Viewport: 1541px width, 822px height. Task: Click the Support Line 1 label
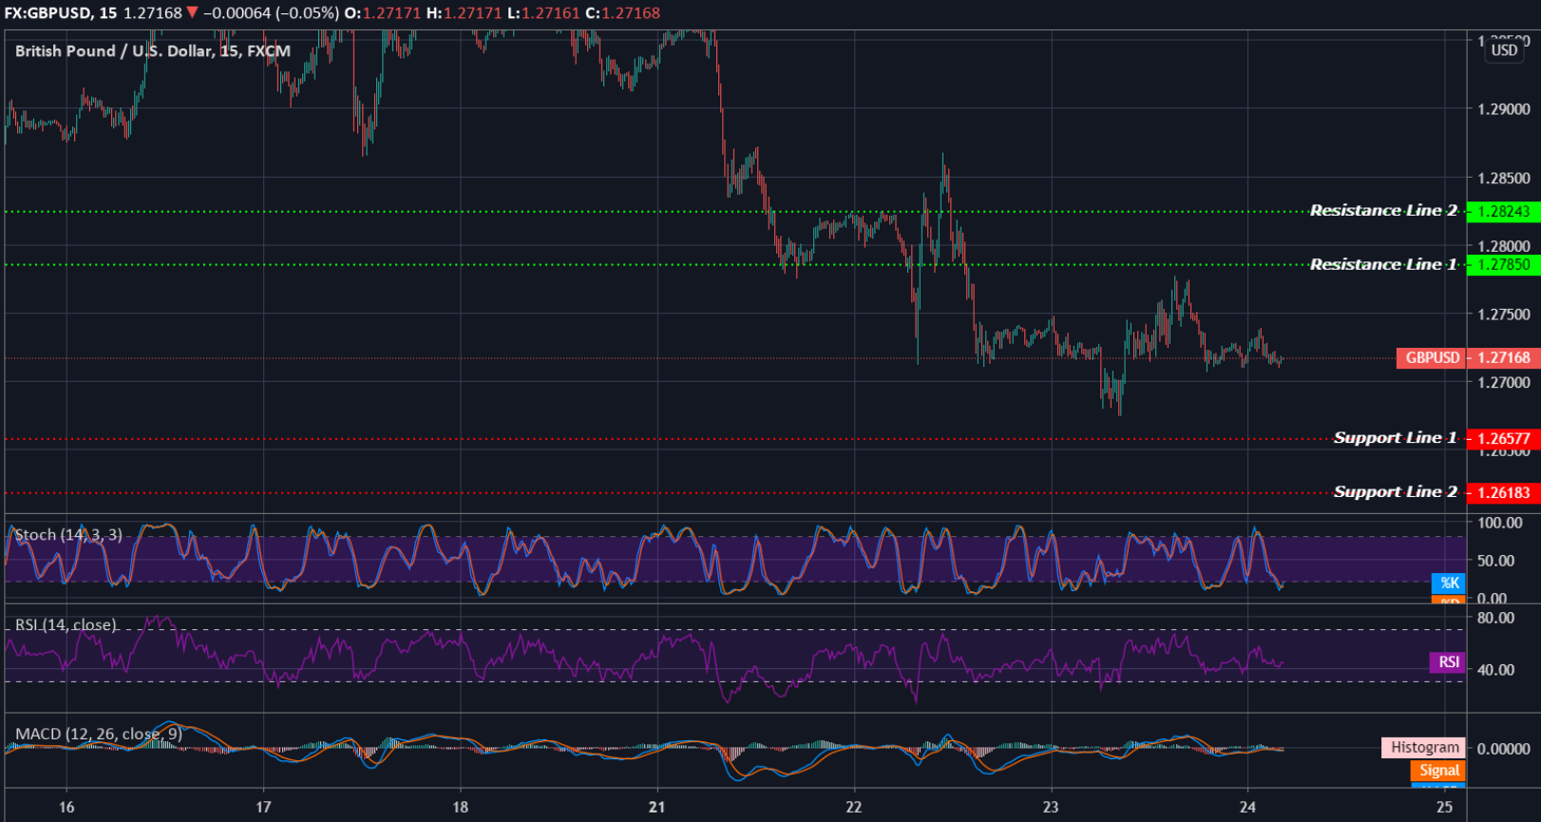point(1395,438)
